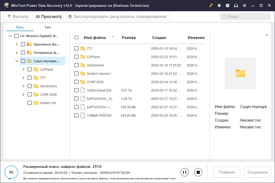The width and height of the screenshot is (275, 183).
Task: Click the Потерянные ф... folder icon with question mark
Action: point(29,53)
